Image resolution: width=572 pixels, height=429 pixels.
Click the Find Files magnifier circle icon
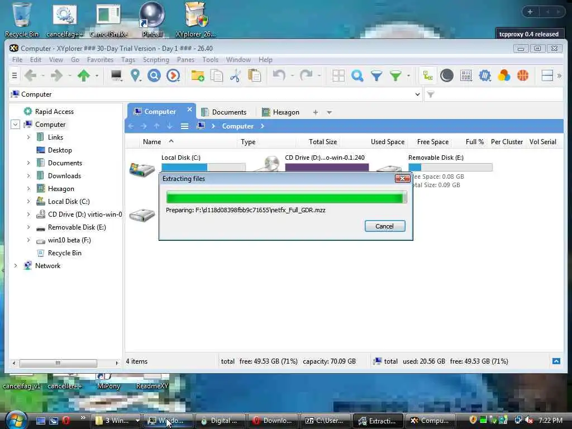pos(154,75)
